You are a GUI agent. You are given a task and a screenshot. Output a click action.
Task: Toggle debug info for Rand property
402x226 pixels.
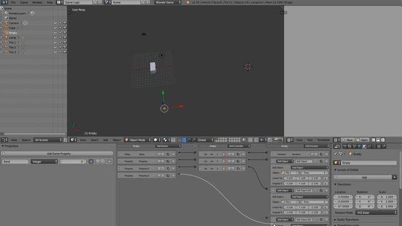pos(91,161)
